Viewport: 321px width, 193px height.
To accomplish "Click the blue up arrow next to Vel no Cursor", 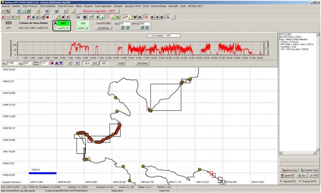I will click(56, 63).
